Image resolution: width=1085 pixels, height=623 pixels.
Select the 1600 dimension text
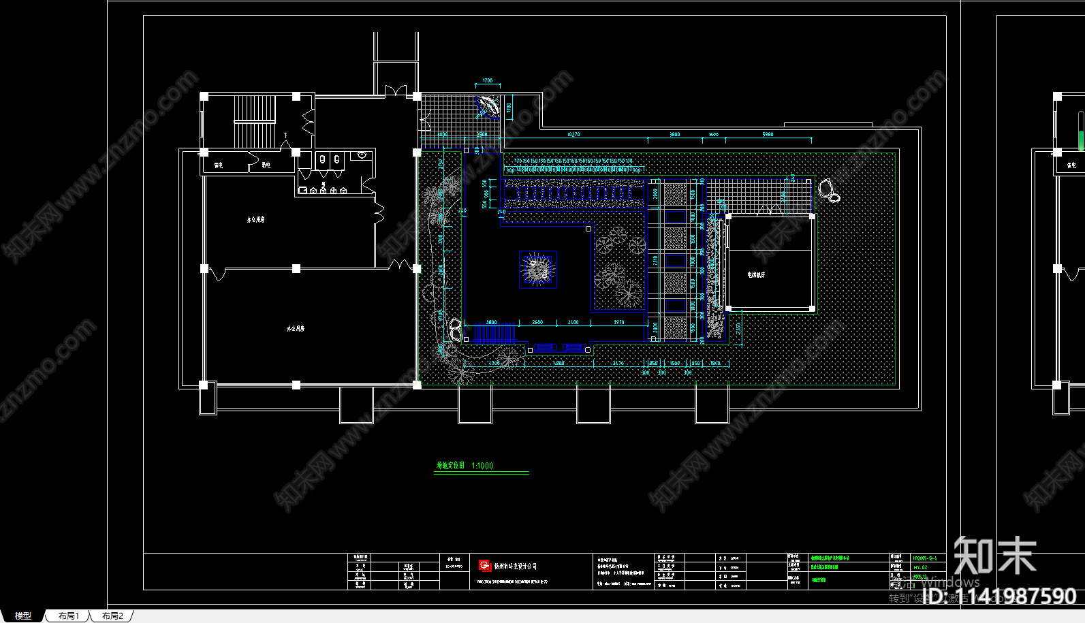coord(713,135)
